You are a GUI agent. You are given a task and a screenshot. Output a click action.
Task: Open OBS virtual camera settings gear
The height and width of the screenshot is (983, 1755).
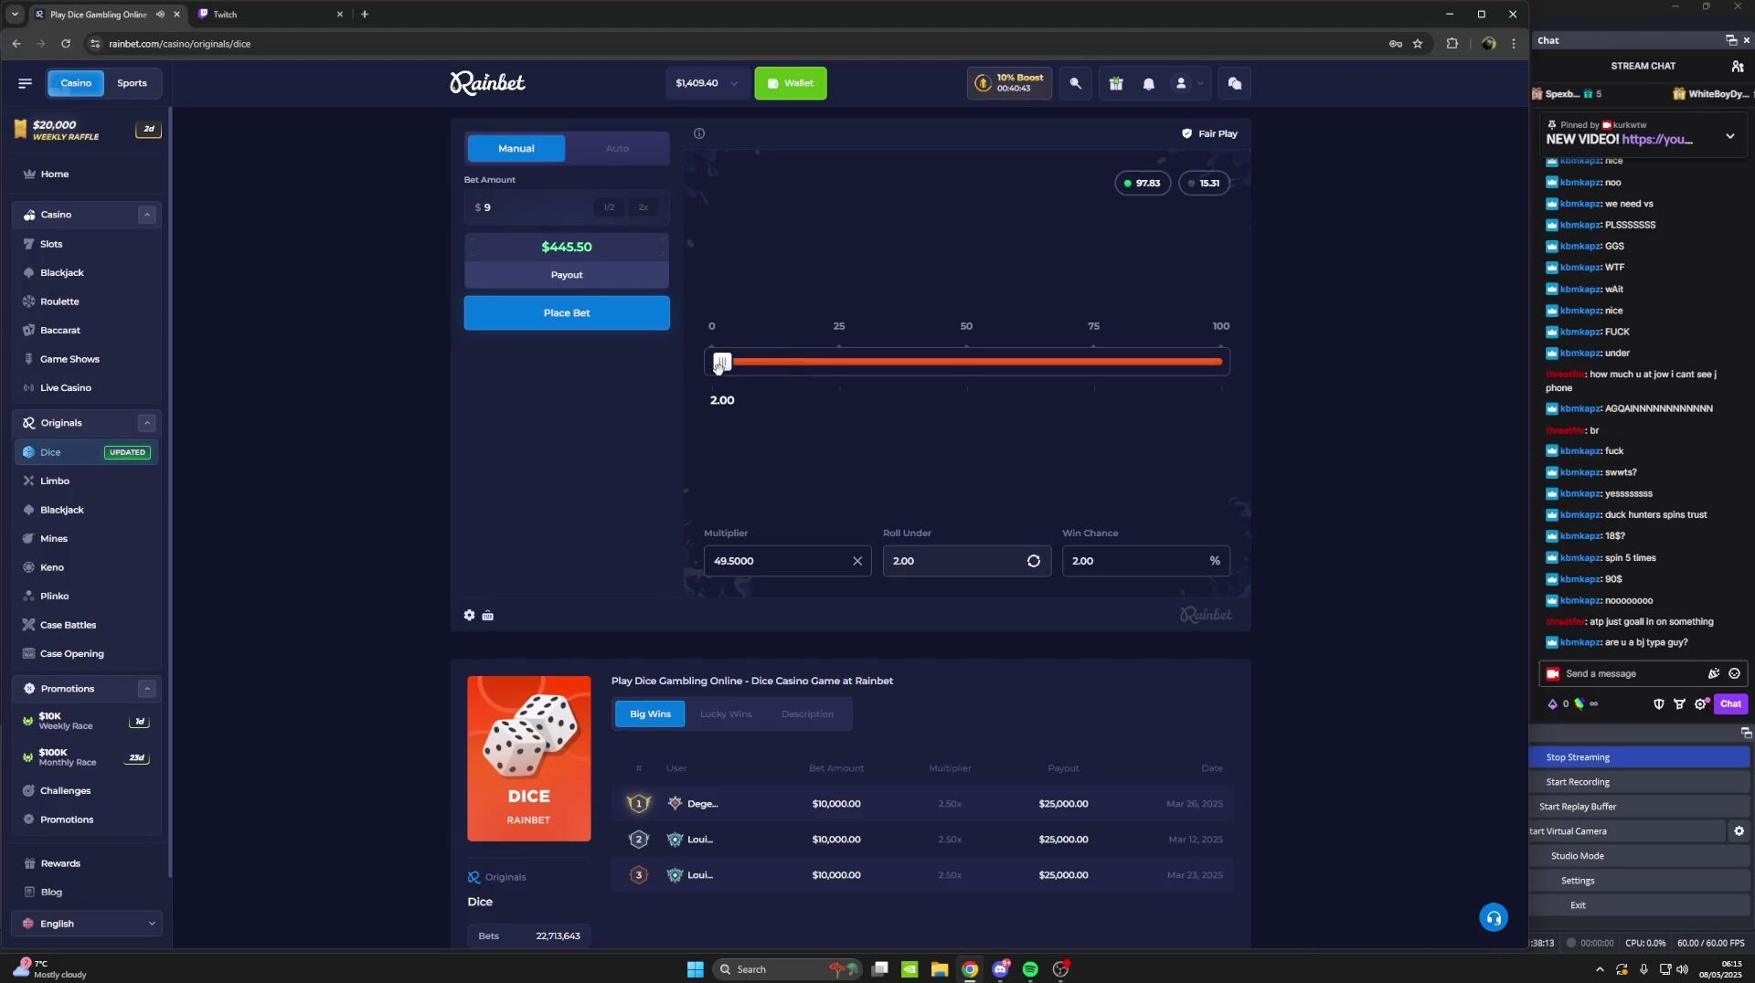tap(1739, 831)
